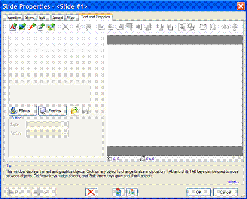Delete selected object using the X icon

65,27
